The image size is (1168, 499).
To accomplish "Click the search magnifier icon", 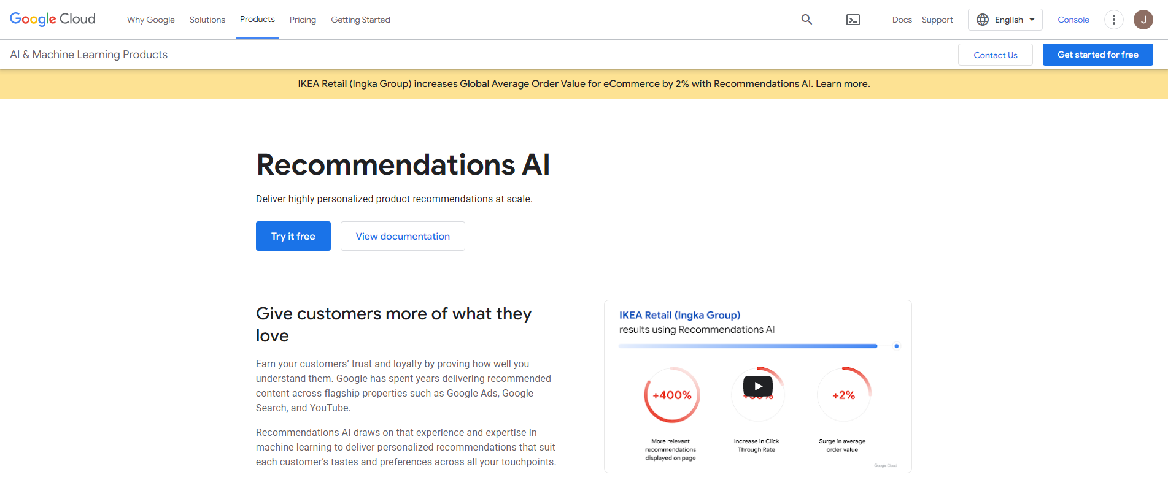I will [x=806, y=20].
